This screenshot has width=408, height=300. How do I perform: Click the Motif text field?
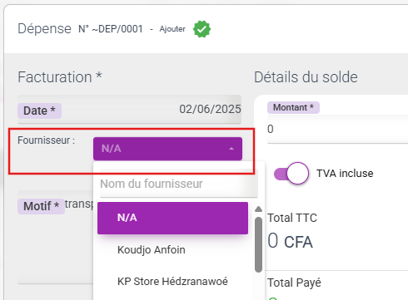tap(56, 237)
